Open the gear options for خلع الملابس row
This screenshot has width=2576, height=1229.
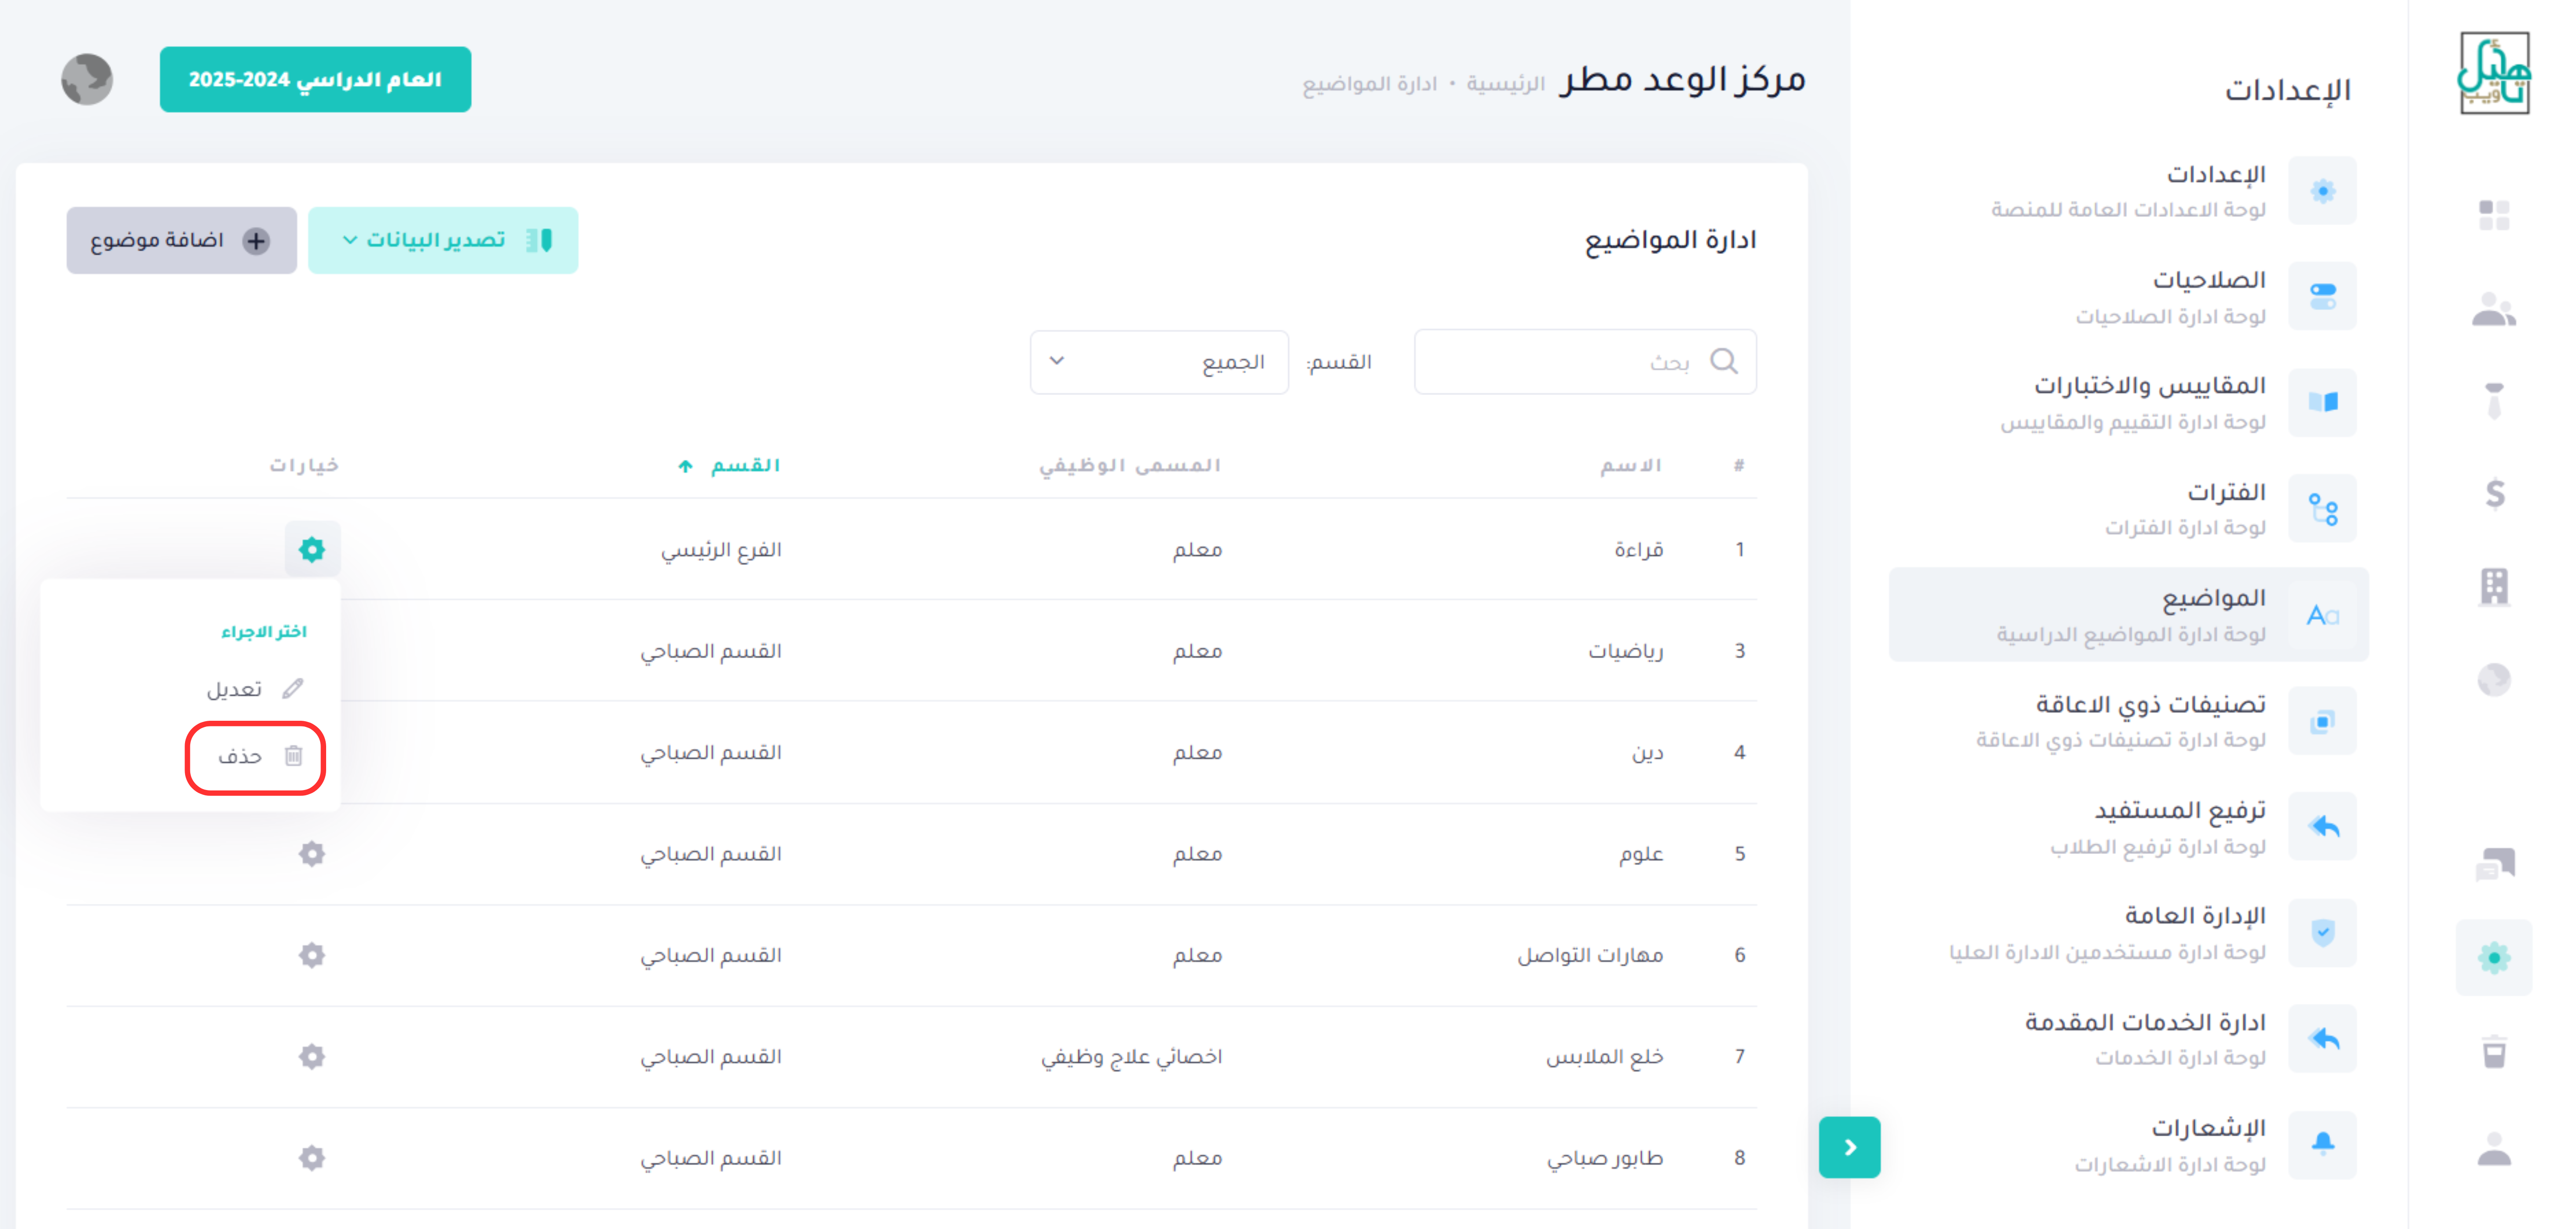pyautogui.click(x=312, y=1056)
